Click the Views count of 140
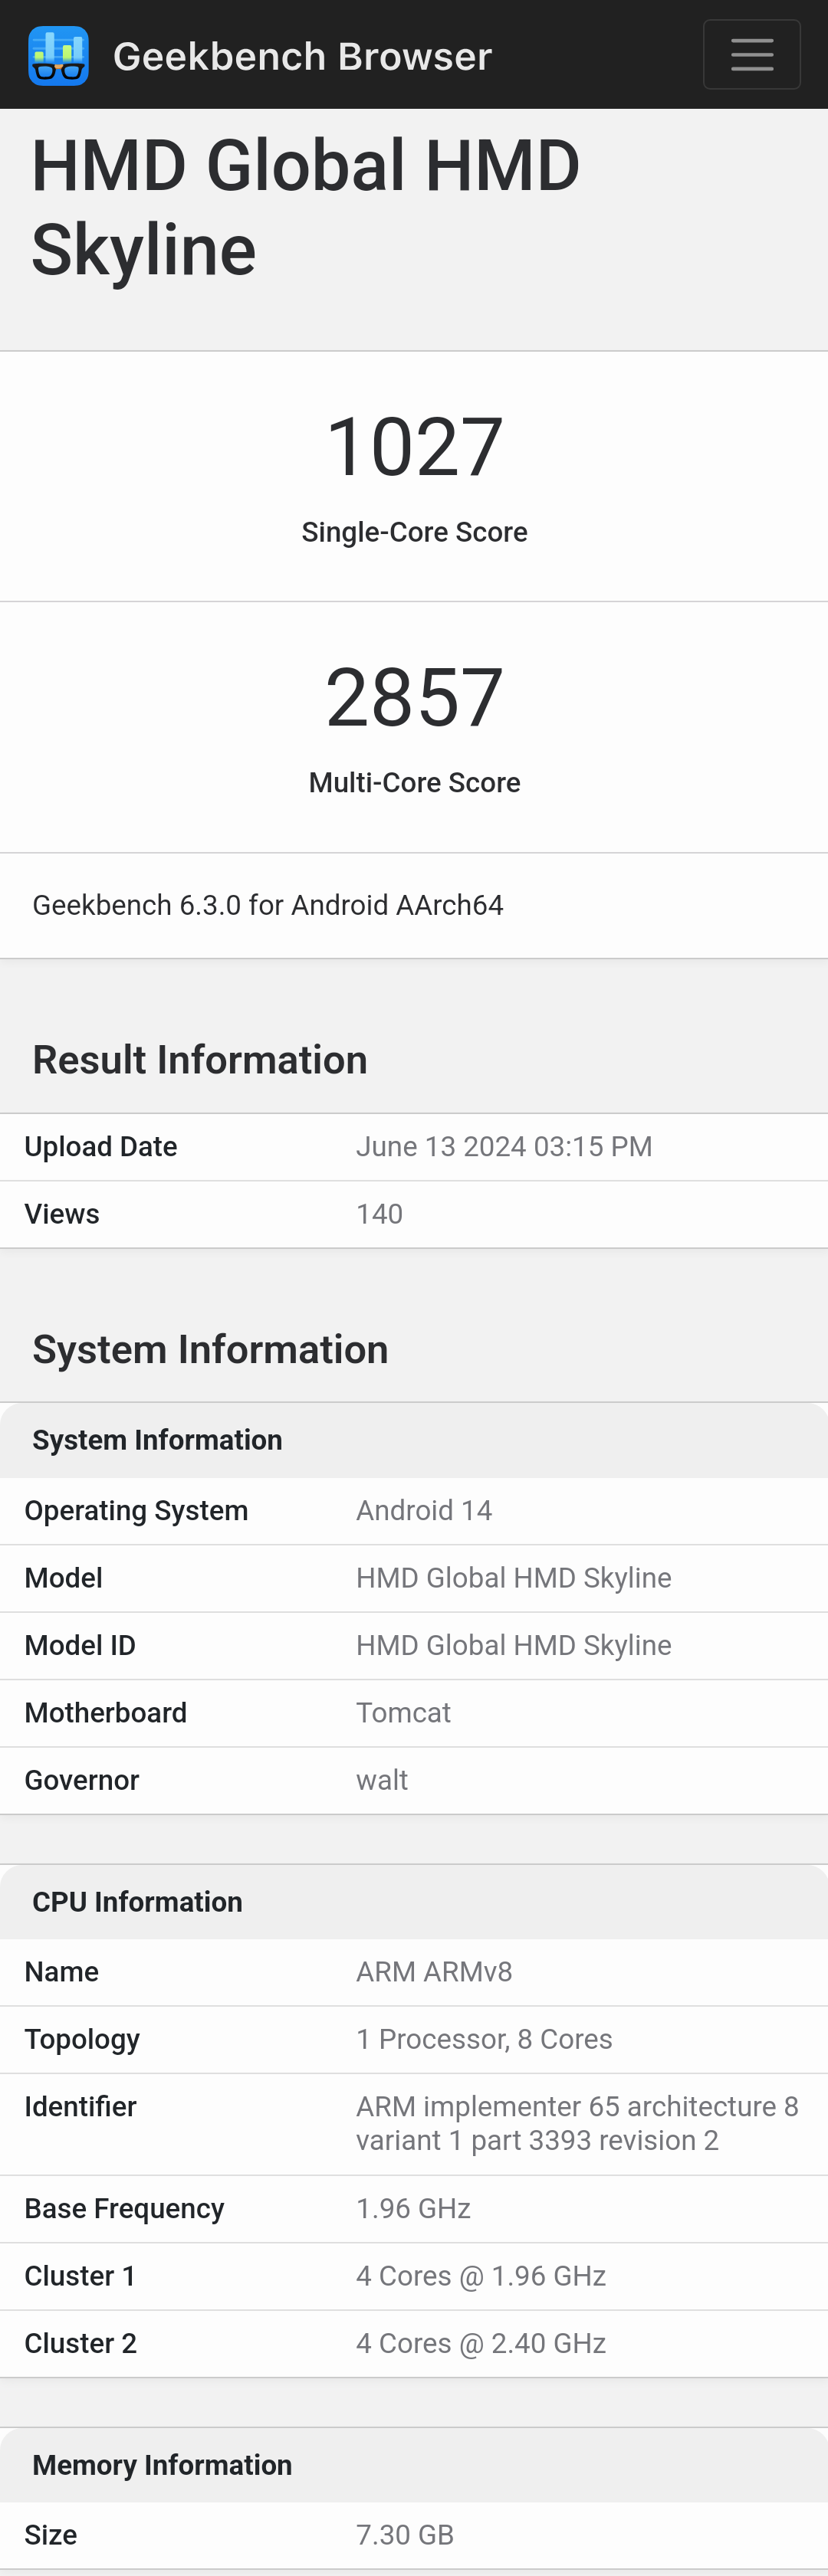The image size is (828, 2576). coord(380,1214)
